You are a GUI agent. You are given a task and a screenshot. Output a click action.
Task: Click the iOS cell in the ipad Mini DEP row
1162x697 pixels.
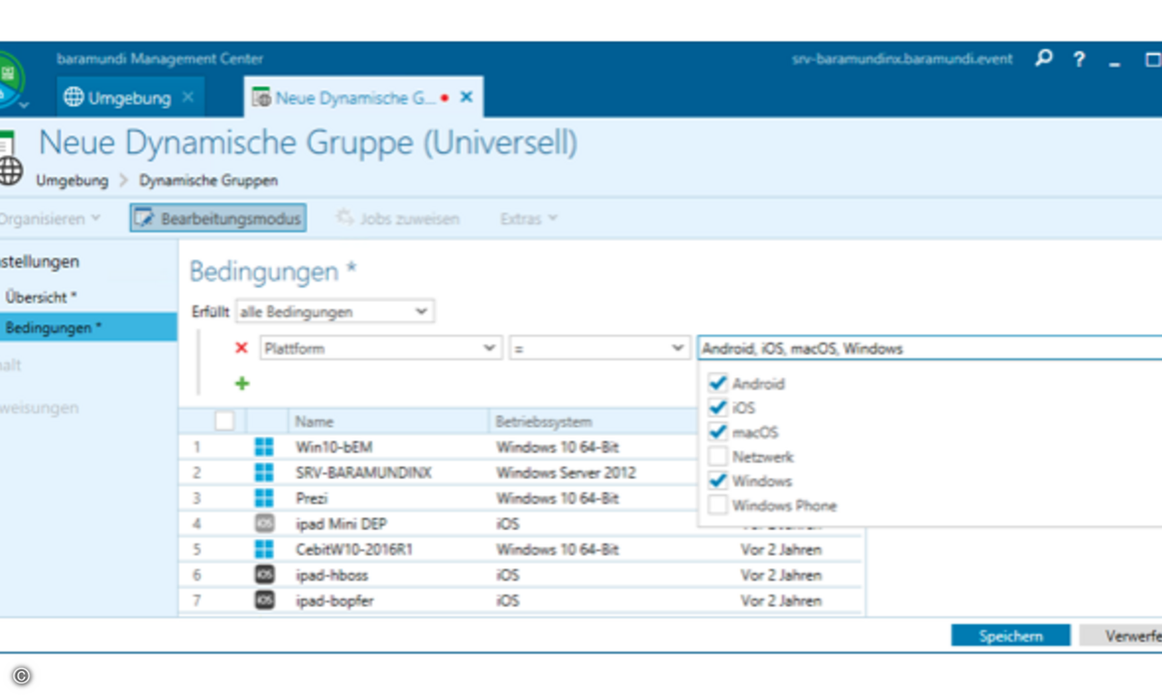tap(507, 524)
